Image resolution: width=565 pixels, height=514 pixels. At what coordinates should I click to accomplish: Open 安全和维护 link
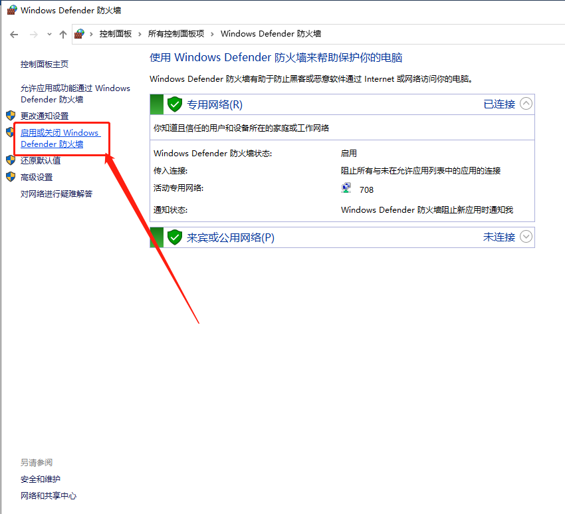[x=41, y=479]
